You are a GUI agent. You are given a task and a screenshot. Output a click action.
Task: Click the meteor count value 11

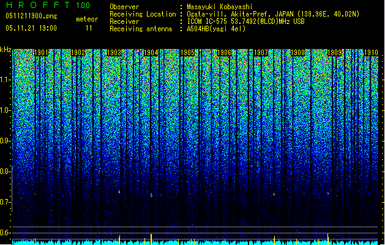coord(89,28)
